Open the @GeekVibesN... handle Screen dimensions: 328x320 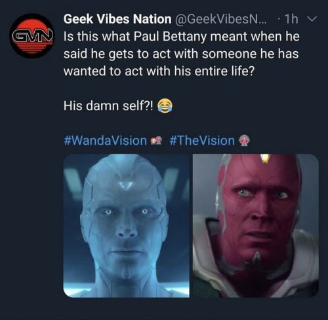click(220, 19)
